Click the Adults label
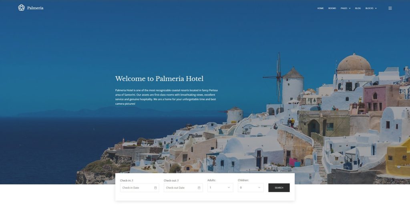 [211, 180]
